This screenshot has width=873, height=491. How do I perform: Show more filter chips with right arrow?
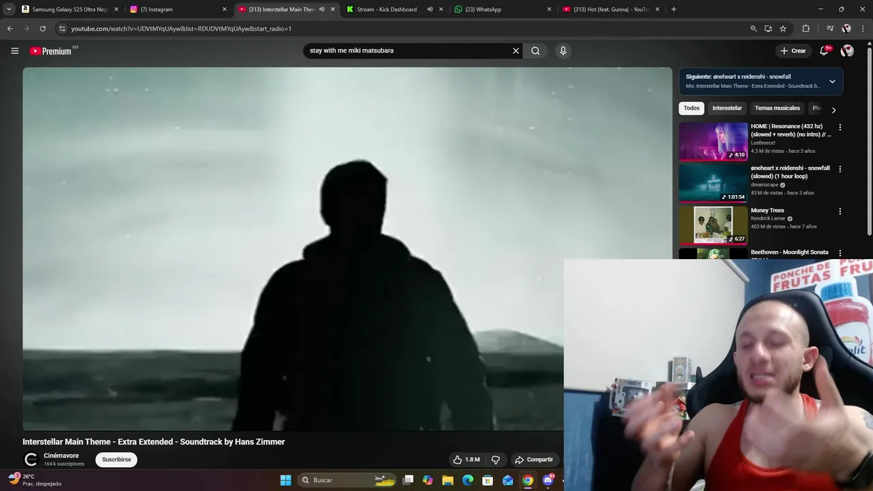[x=833, y=110]
